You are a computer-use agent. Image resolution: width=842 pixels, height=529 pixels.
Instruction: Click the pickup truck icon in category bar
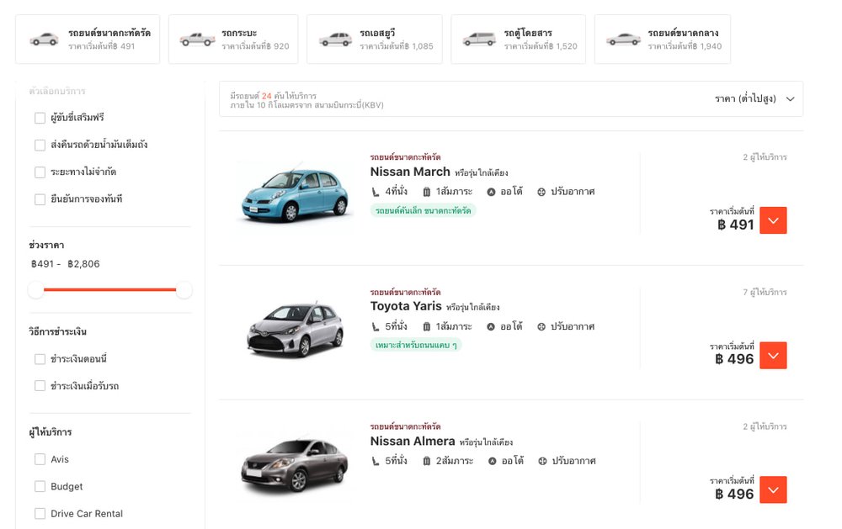click(197, 39)
